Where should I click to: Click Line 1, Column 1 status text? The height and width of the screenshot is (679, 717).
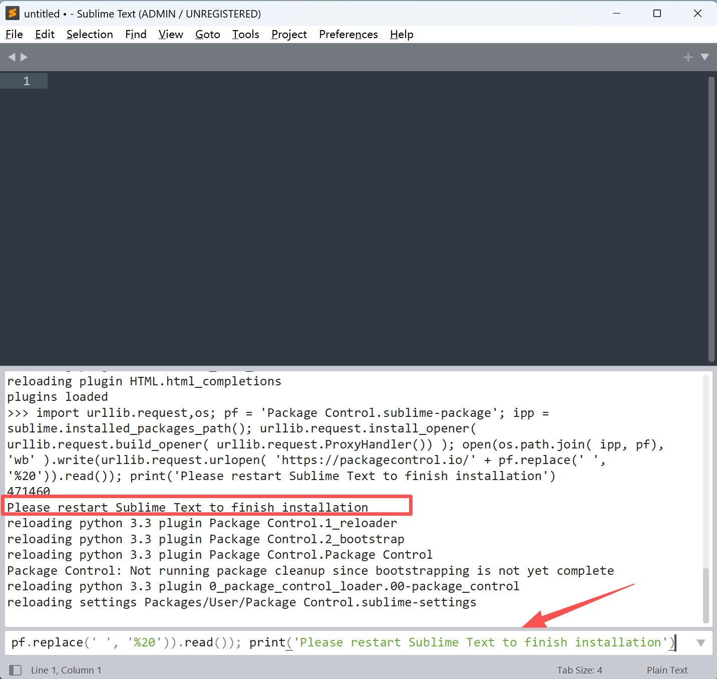(x=66, y=670)
